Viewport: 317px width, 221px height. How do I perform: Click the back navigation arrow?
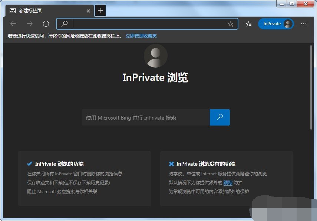[x=14, y=24]
